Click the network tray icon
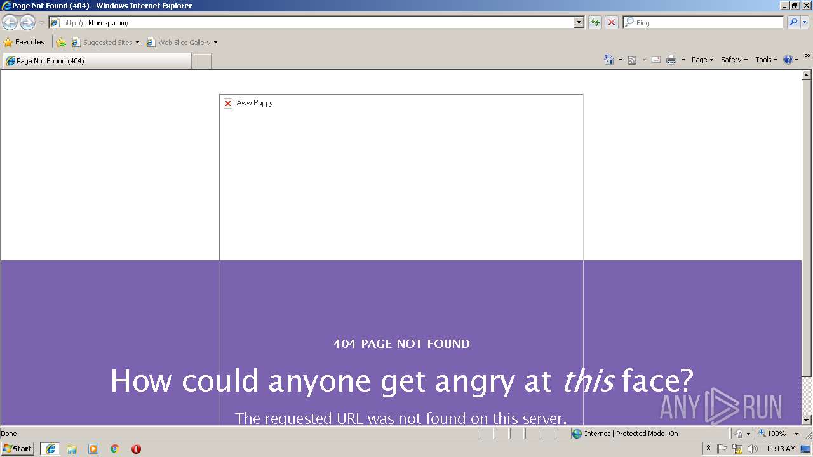This screenshot has height=457, width=813. tap(737, 449)
